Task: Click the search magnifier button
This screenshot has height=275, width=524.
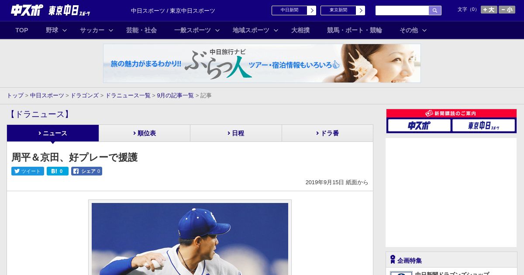Action: [x=435, y=10]
